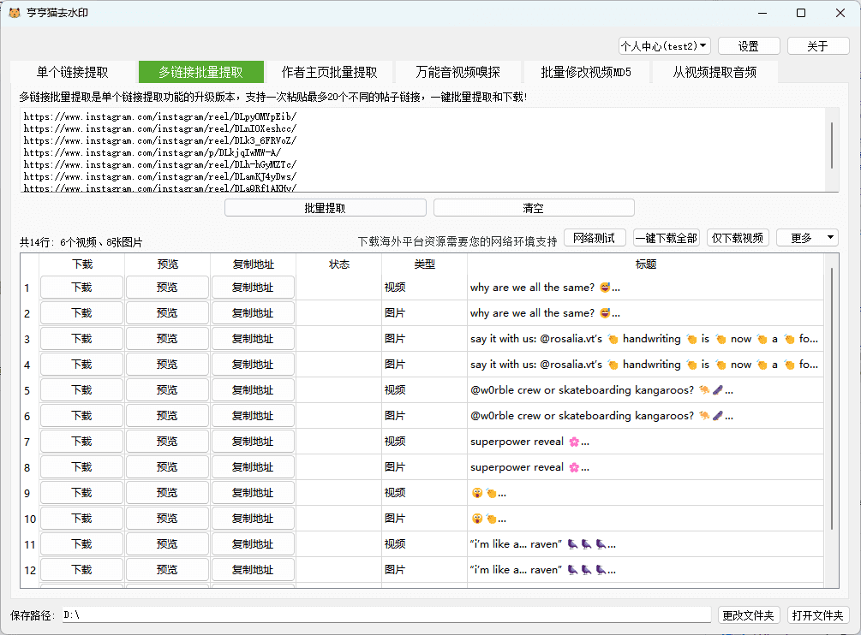Copy row 3 address with 复制地址
The height and width of the screenshot is (635, 861).
[252, 338]
